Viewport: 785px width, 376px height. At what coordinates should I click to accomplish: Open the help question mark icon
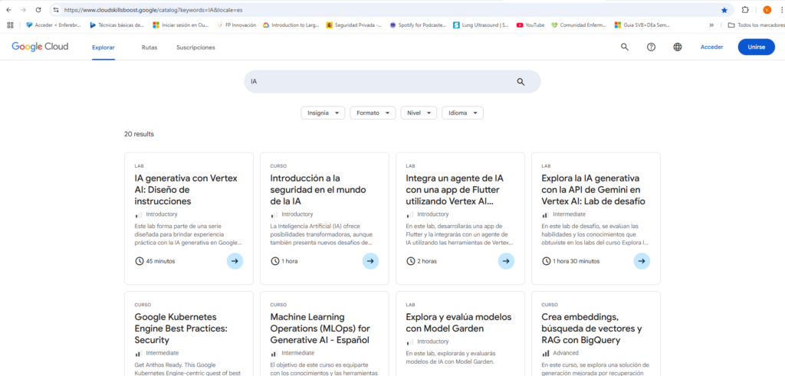[x=651, y=47]
